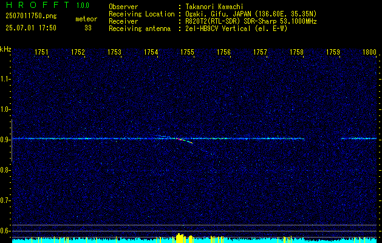Screen dimensions: 382x243
Task: Click the Ogaki, Gifu, JAPAN location text
Action: pos(251,14)
